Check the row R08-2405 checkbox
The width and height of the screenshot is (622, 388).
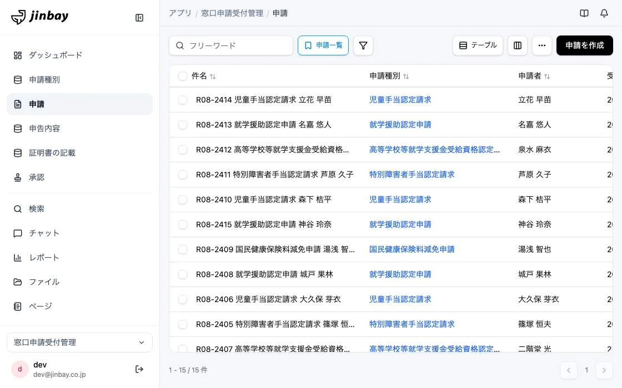coord(183,324)
